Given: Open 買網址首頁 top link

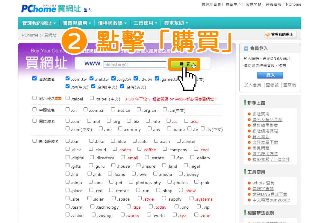Looking at the screenshot, I should click(211, 4).
